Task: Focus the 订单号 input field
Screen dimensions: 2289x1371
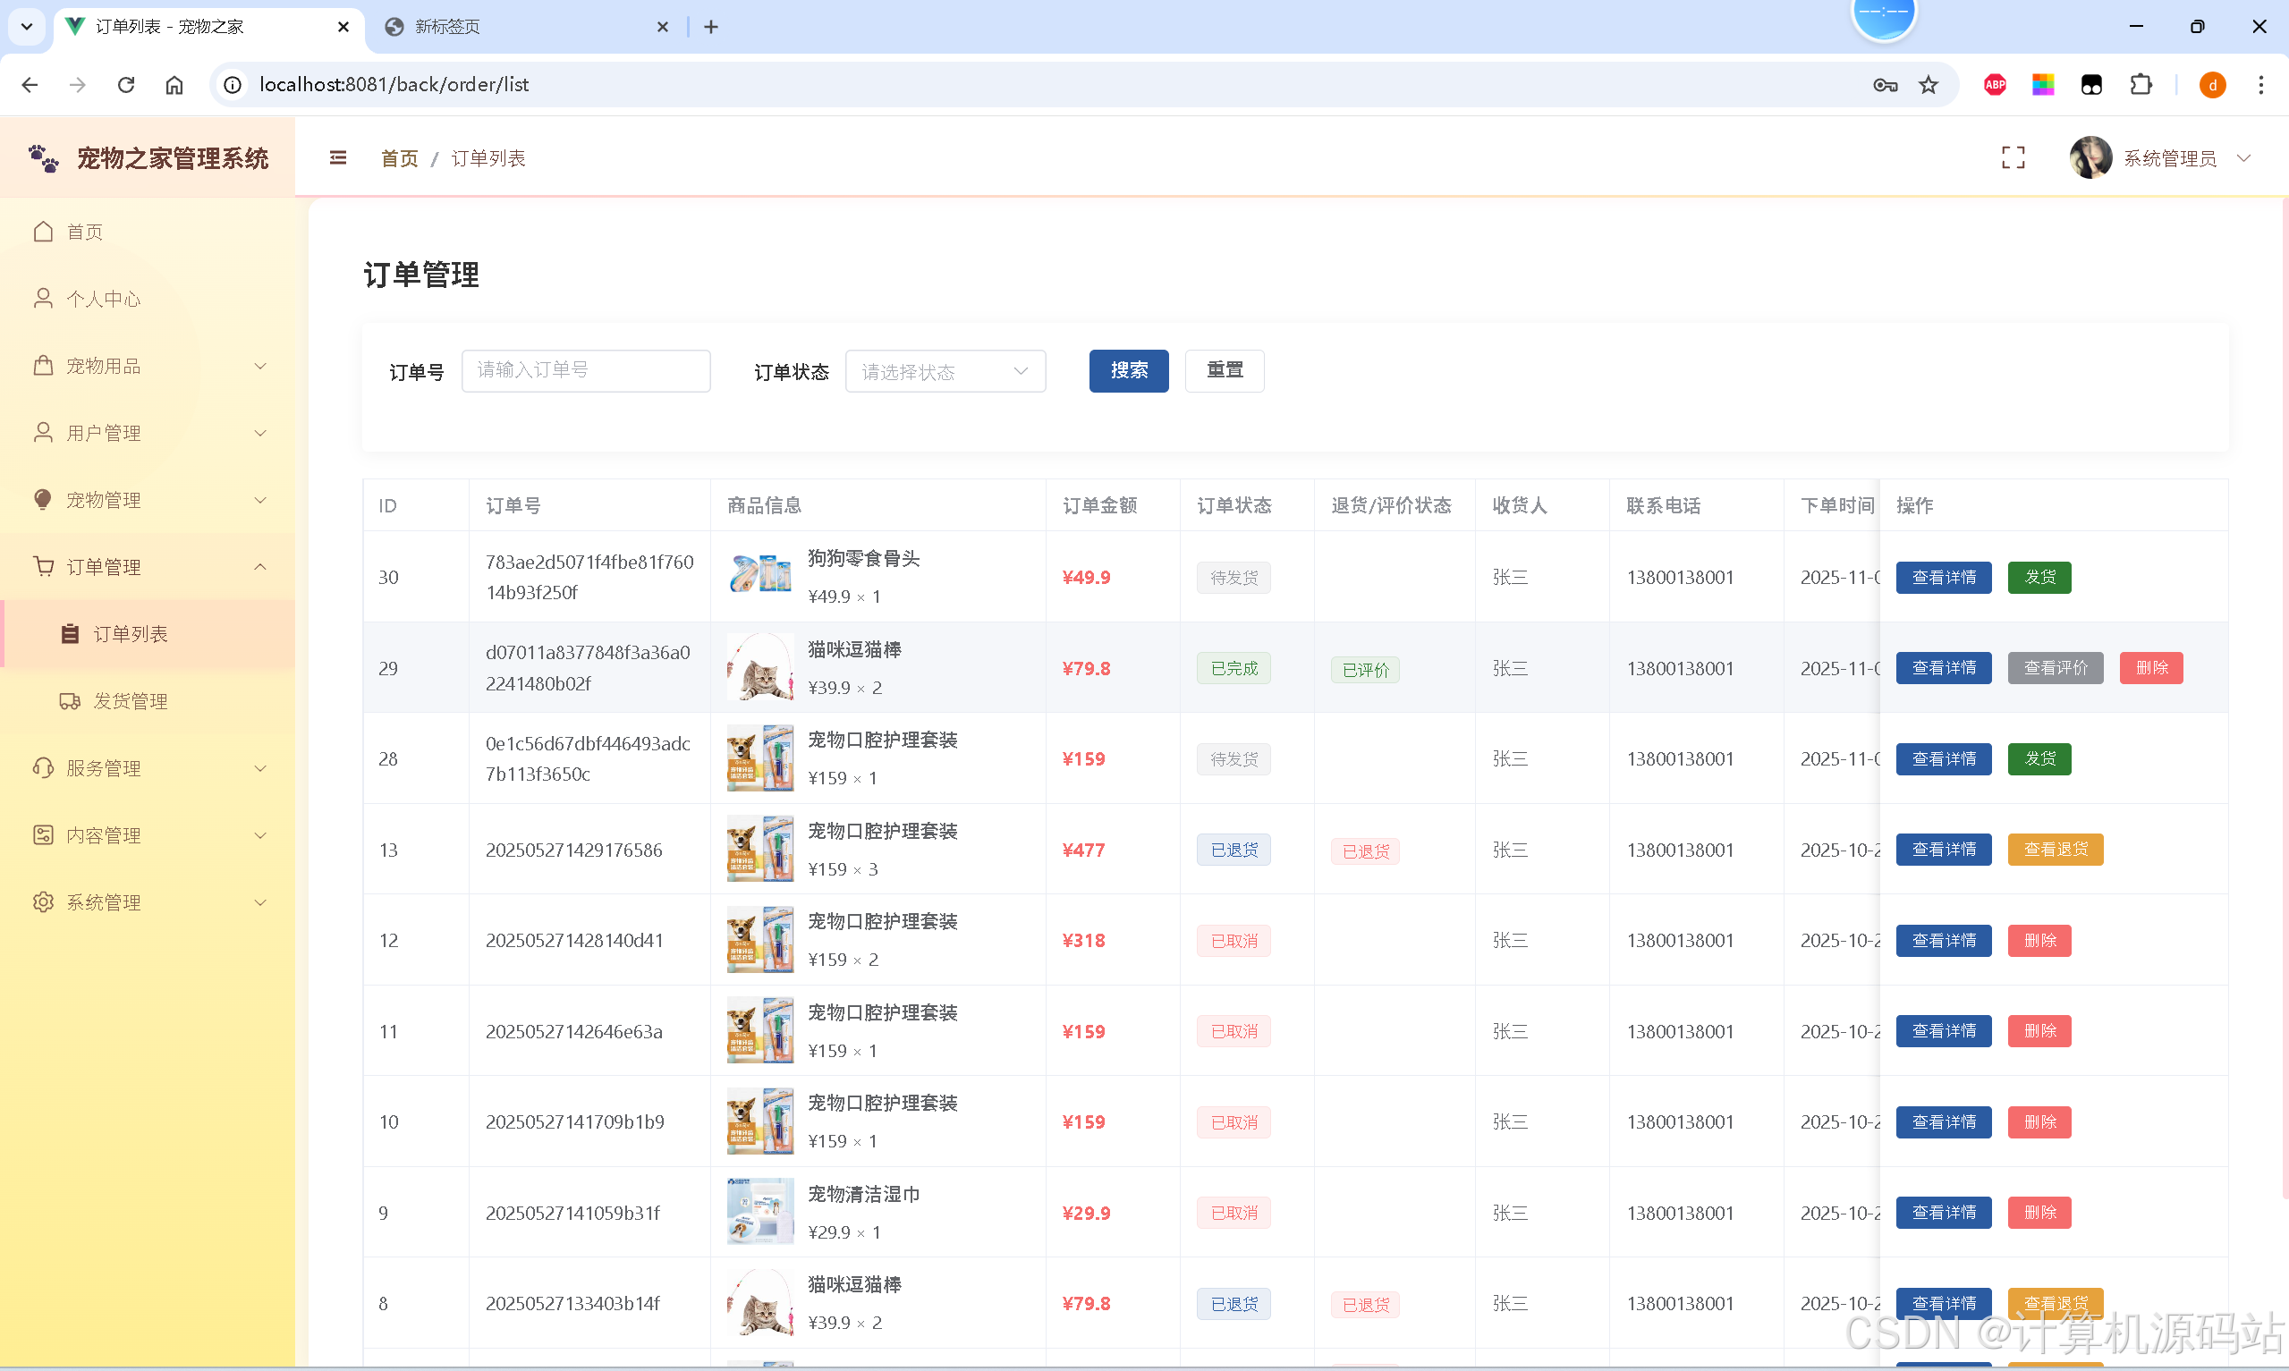Action: click(x=586, y=370)
